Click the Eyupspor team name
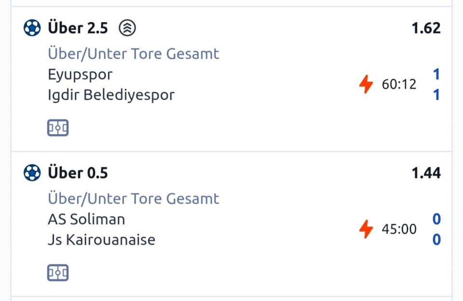463x301 pixels. click(80, 75)
